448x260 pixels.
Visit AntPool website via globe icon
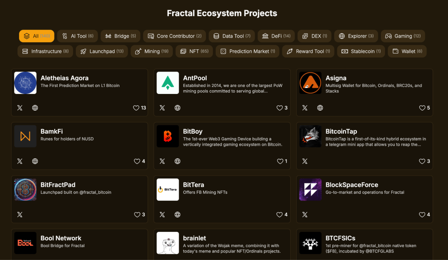(x=178, y=108)
